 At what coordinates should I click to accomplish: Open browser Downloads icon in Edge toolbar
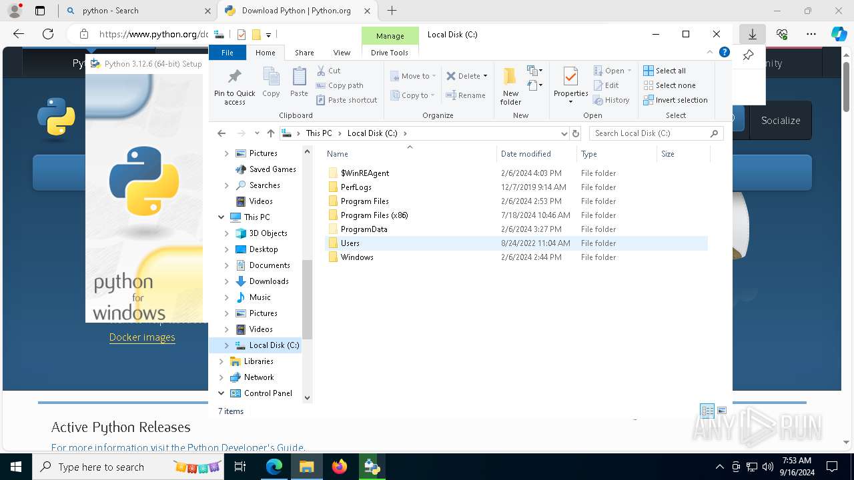point(753,34)
